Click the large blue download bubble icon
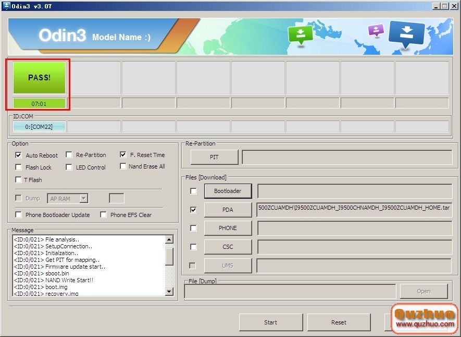The height and width of the screenshot is (337, 461). click(407, 34)
